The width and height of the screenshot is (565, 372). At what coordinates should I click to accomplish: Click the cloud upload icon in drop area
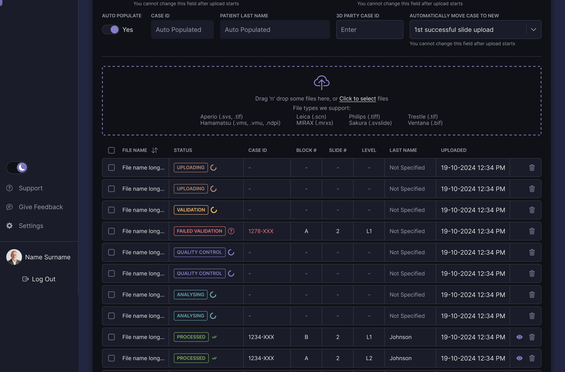[322, 83]
